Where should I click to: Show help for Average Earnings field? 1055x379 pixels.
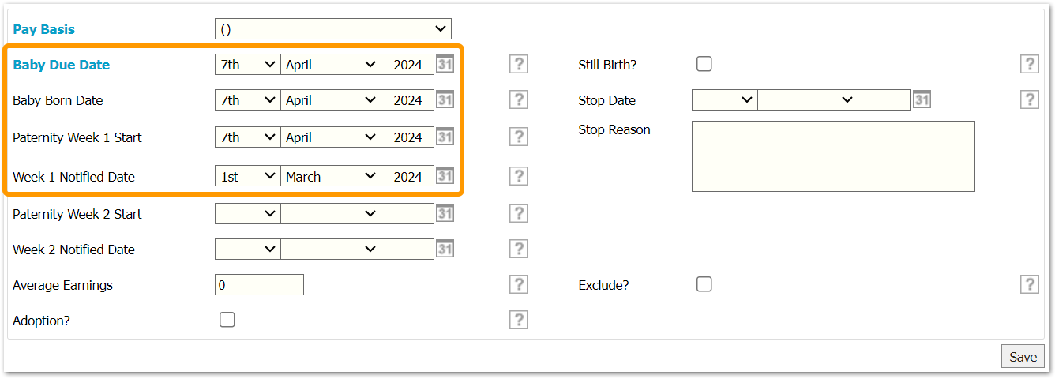(518, 285)
